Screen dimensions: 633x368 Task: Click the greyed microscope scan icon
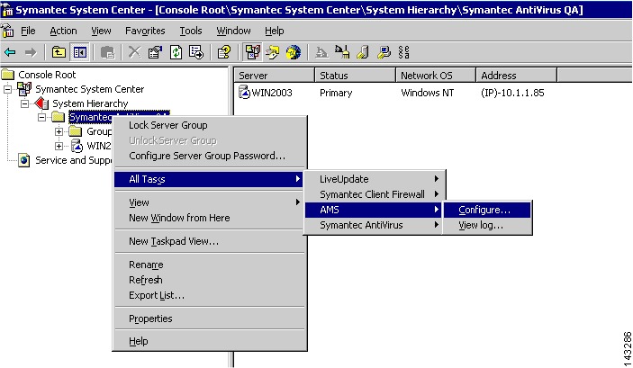[321, 52]
